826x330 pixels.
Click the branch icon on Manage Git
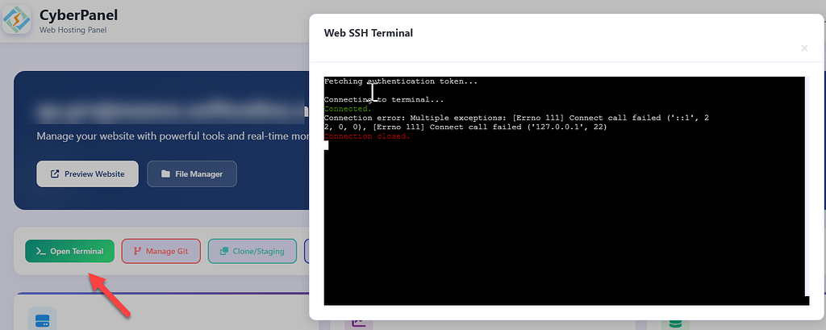[136, 252]
